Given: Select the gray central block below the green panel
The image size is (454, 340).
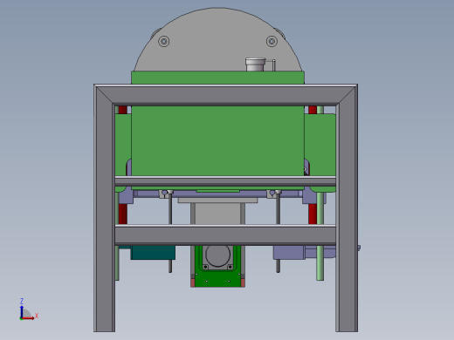Looking at the screenshot, I should pos(217,214).
